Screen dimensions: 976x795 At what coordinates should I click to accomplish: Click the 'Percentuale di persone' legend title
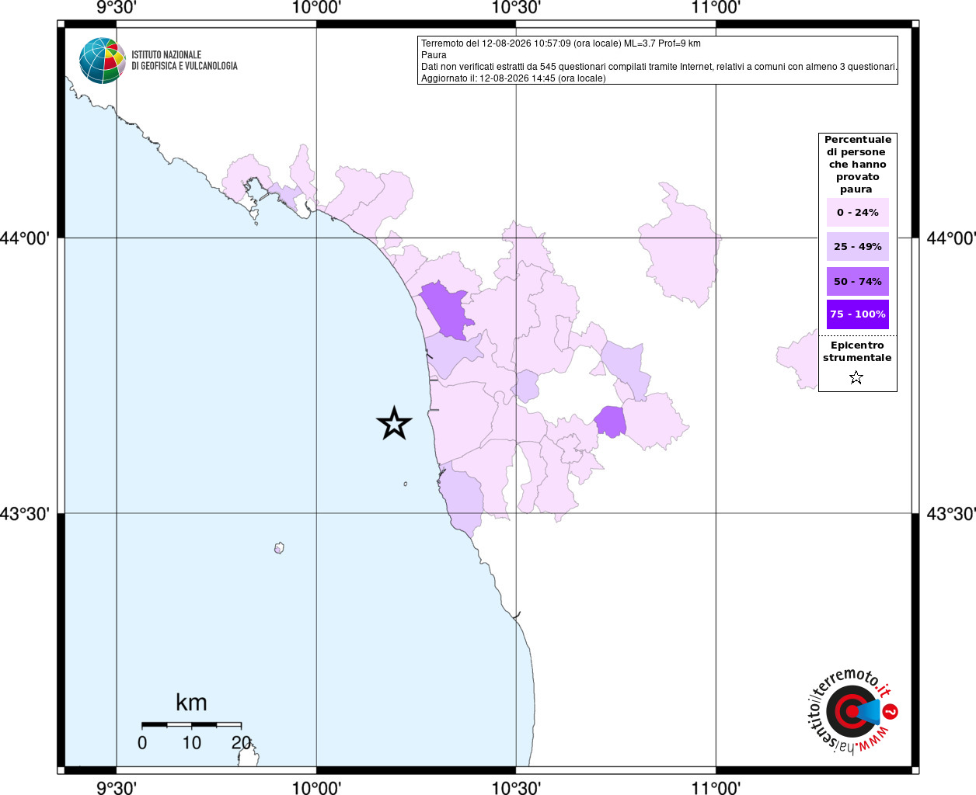[x=857, y=164]
